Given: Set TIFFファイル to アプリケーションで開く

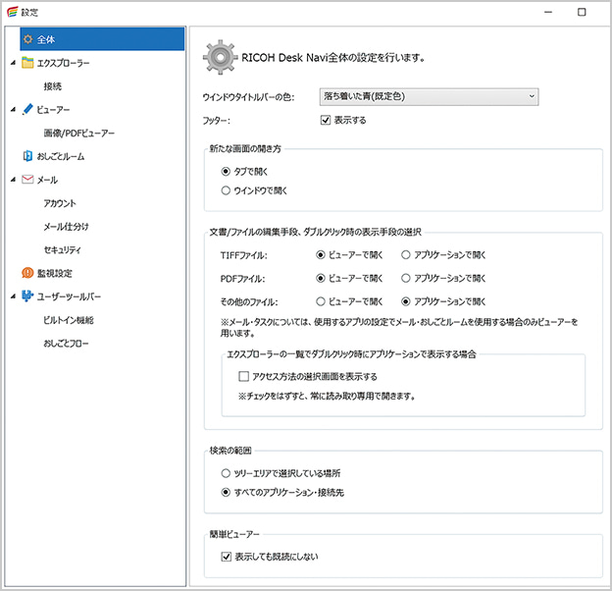Looking at the screenshot, I should pyautogui.click(x=407, y=254).
